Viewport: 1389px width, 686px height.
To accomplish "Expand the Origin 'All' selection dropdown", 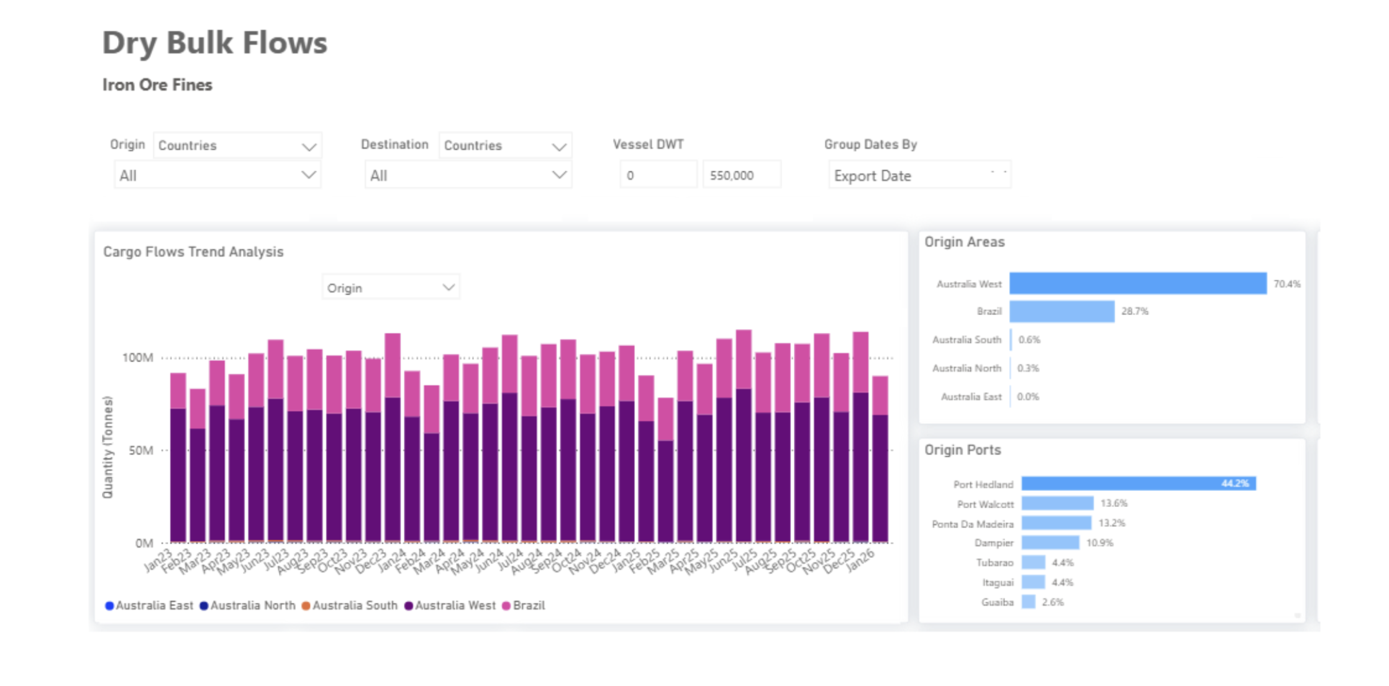I will (x=217, y=175).
